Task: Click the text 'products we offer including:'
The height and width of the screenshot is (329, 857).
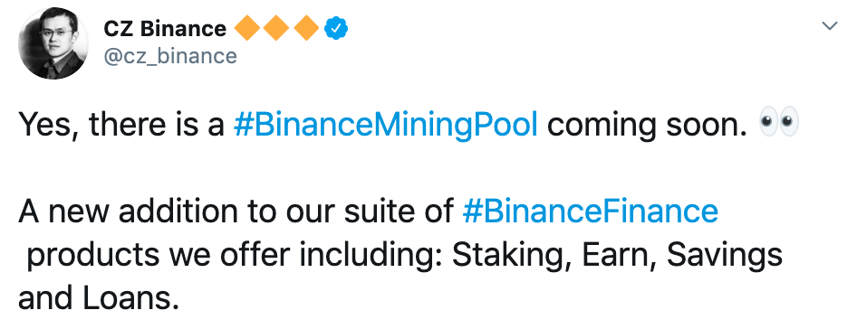Action: coord(235,256)
